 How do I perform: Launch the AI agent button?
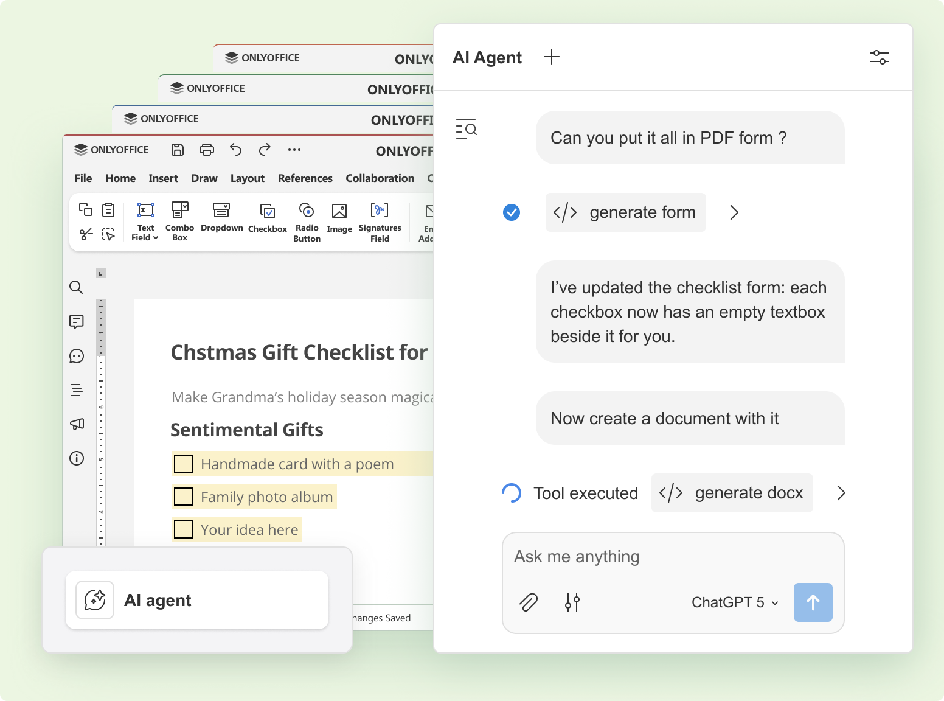197,600
